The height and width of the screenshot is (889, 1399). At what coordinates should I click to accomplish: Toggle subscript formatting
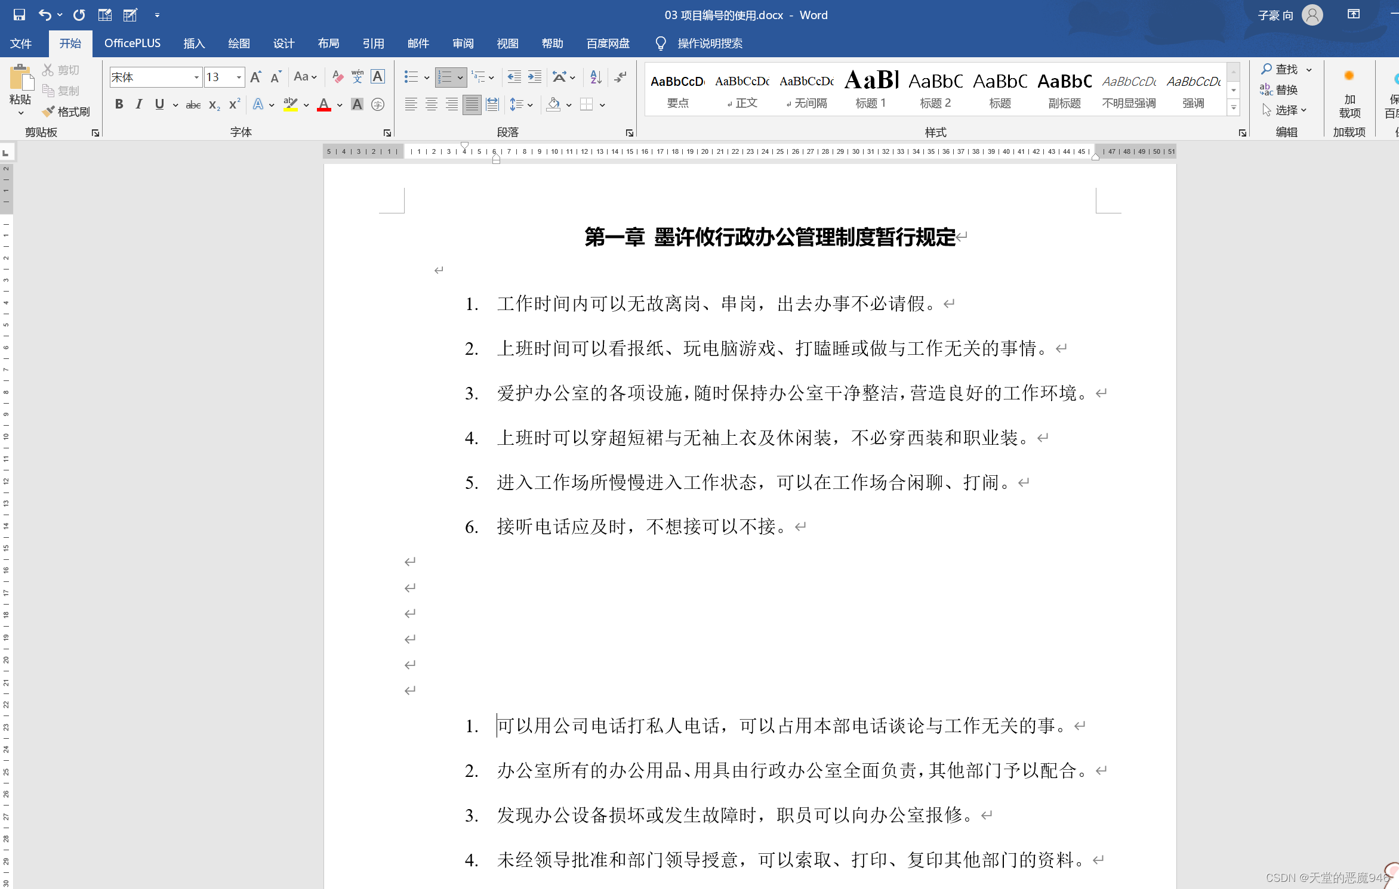point(214,105)
